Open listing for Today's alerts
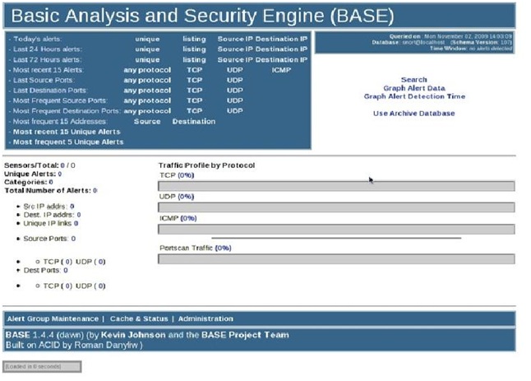Screen dimensions: 531x381 pyautogui.click(x=194, y=39)
